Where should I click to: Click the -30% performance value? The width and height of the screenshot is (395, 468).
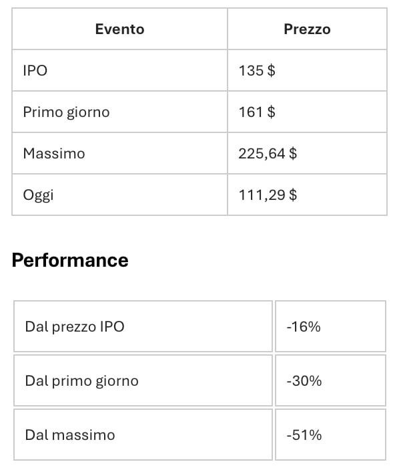[304, 381]
